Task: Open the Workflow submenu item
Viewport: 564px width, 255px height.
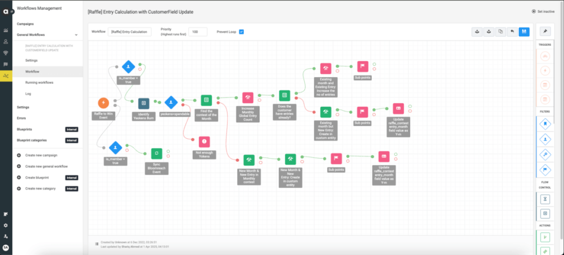Action: [32, 72]
